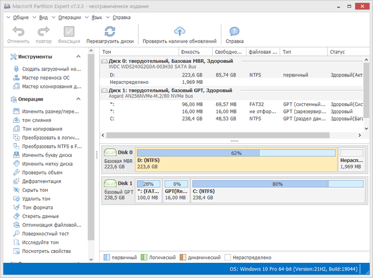Open Справка help icon in toolbar
Viewport: 373px width, 278px height.
point(234,32)
